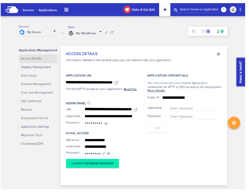Click the ADD credentials button
Image resolution: width=249 pixels, height=193 pixels.
tap(157, 128)
